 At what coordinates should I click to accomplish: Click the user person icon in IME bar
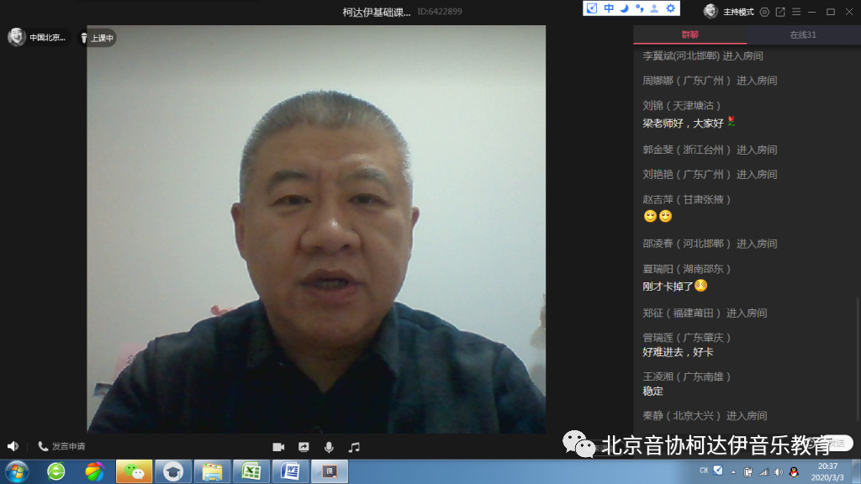[654, 8]
